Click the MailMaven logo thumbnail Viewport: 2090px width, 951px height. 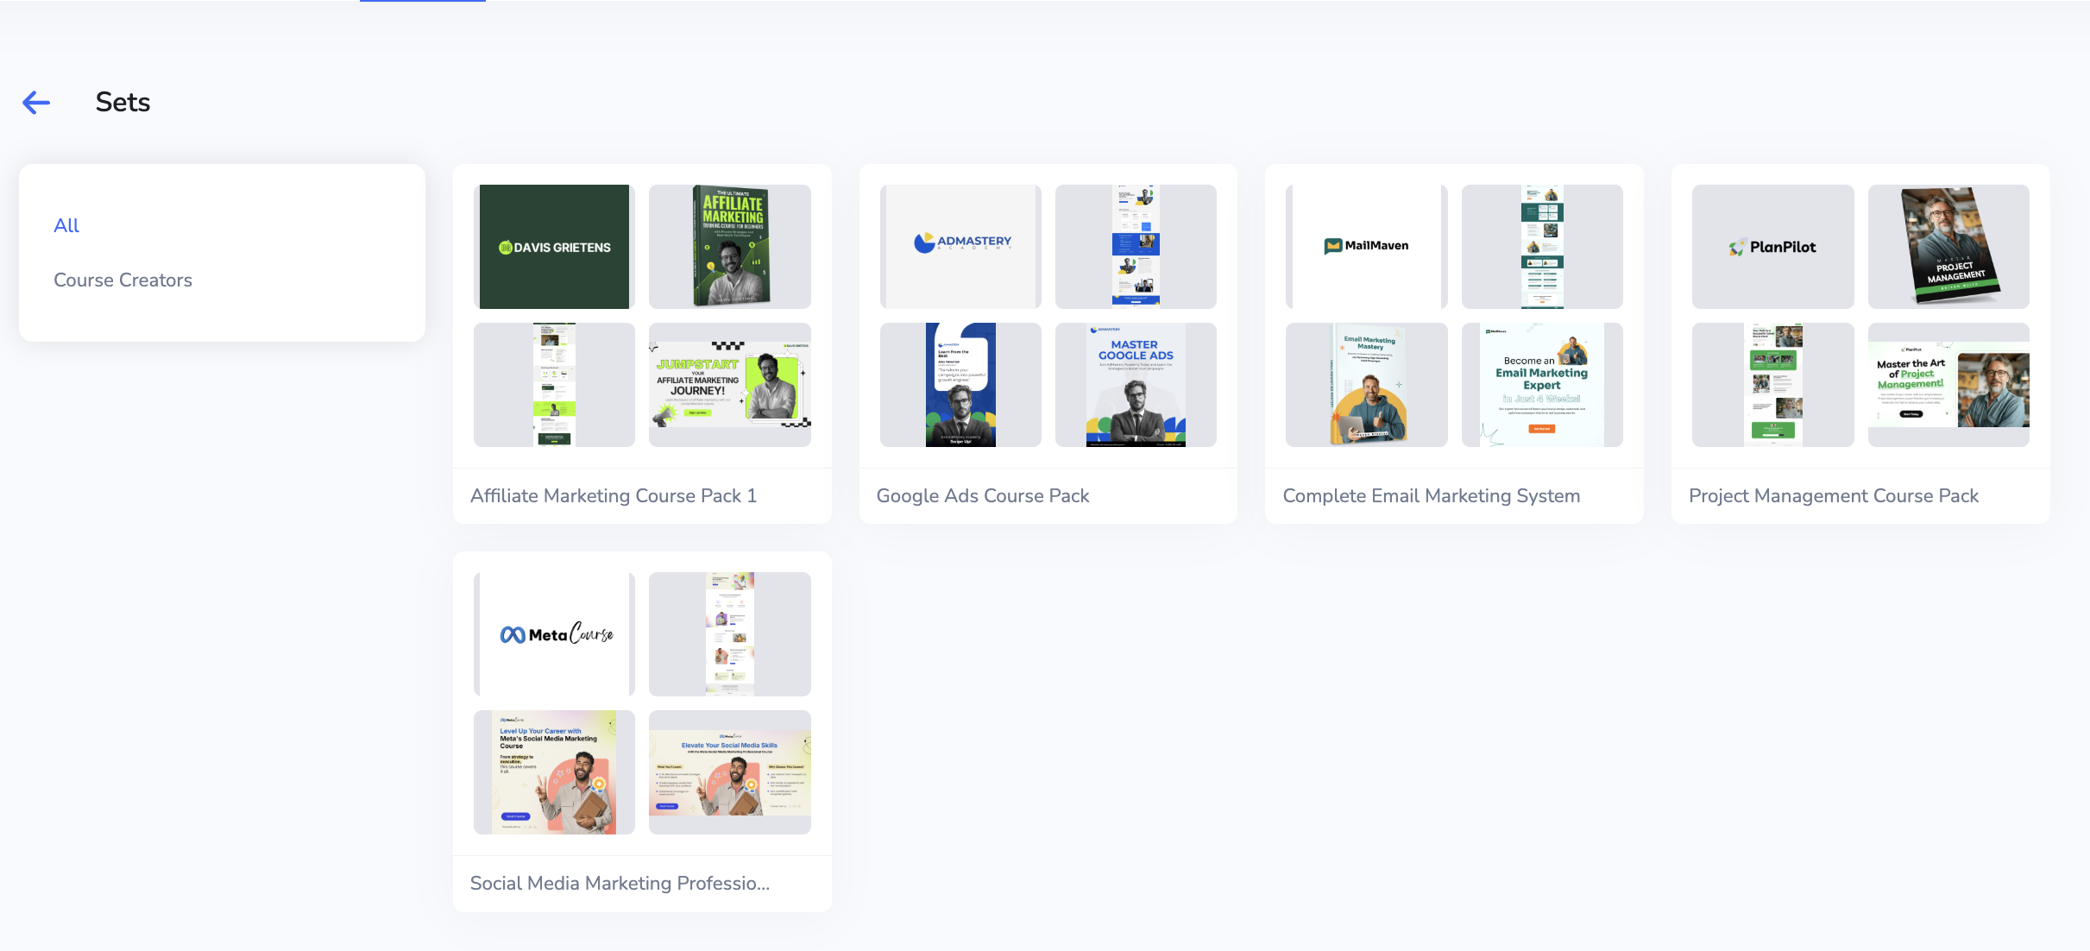coord(1366,247)
